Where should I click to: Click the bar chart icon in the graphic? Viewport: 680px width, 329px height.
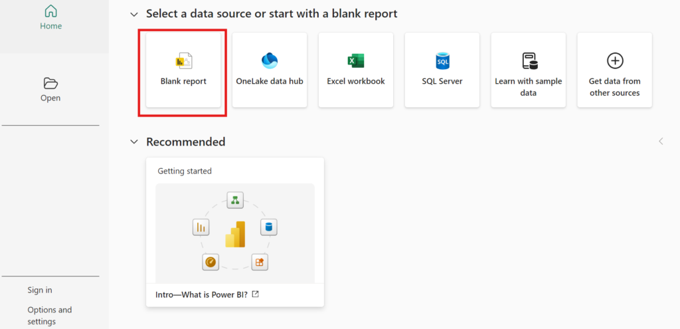pos(201,227)
